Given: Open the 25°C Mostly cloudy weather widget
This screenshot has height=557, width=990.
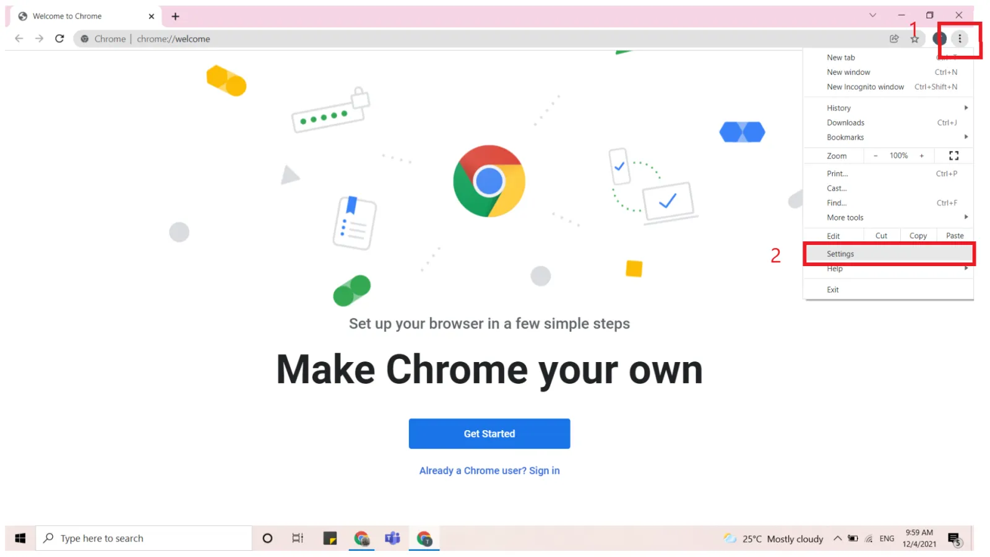Looking at the screenshot, I should pyautogui.click(x=773, y=539).
